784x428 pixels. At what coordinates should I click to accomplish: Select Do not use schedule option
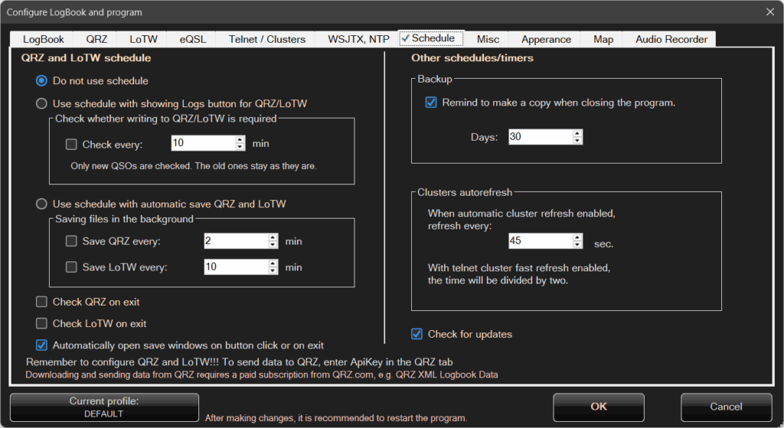click(42, 80)
